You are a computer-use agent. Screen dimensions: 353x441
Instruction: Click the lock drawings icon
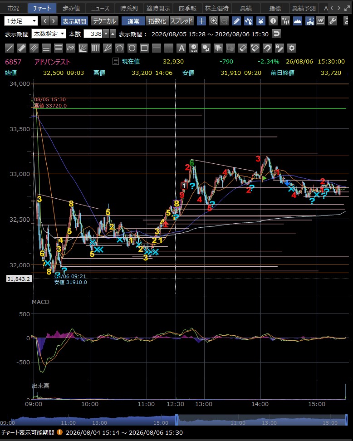pyautogui.click(x=279, y=48)
